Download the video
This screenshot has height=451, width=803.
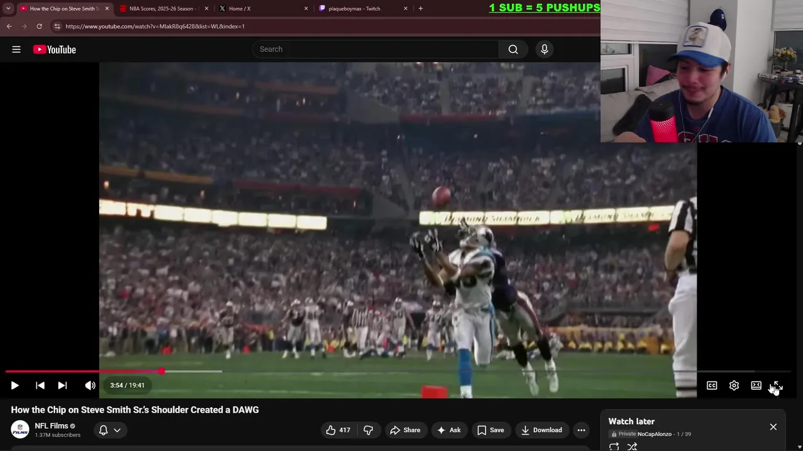541,430
